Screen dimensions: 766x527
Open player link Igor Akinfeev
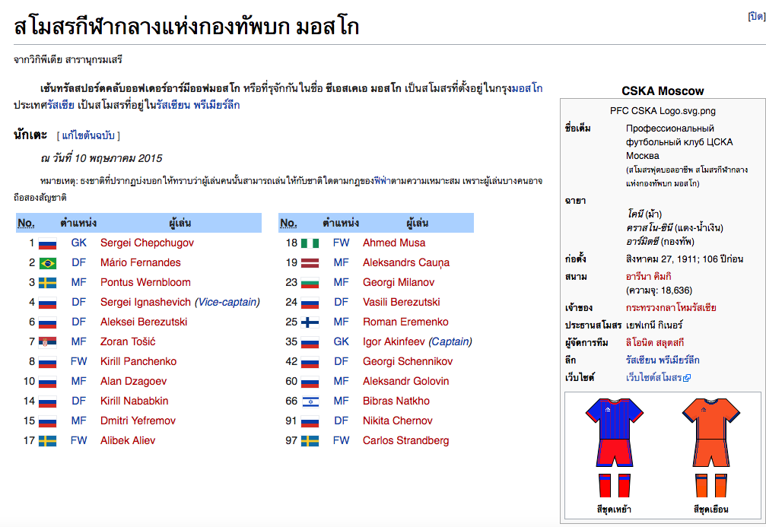(394, 341)
